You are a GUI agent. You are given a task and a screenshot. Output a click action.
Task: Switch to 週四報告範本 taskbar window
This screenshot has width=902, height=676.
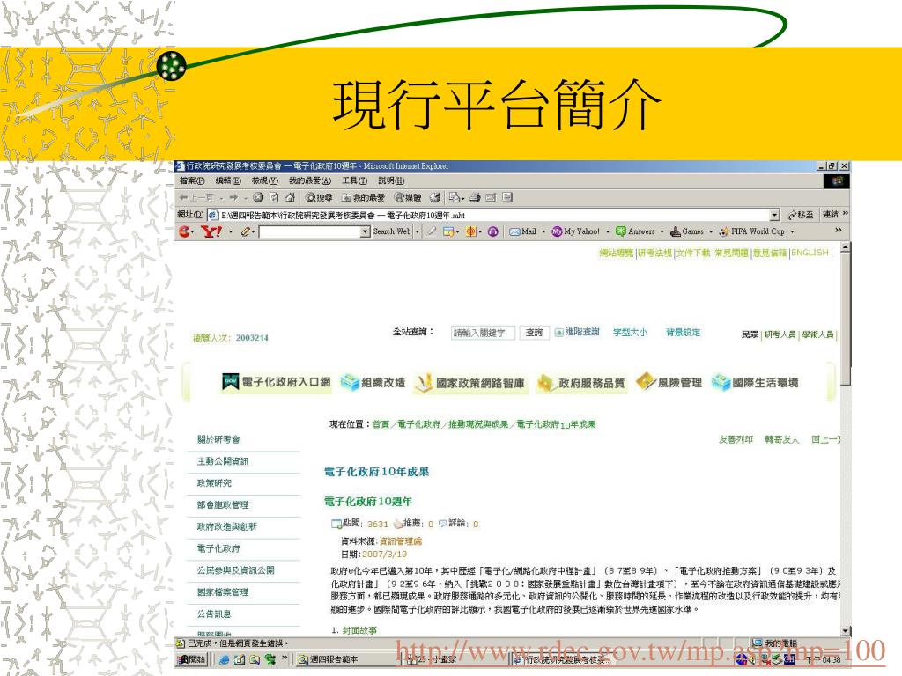[x=345, y=659]
